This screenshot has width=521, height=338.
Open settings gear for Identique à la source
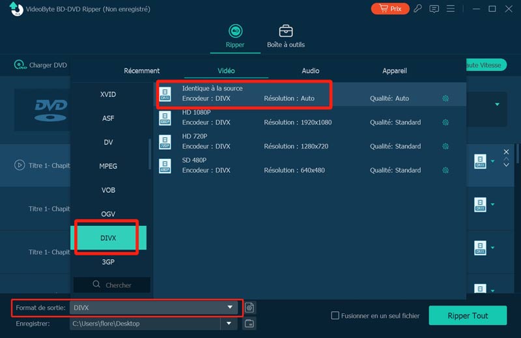pyautogui.click(x=445, y=98)
